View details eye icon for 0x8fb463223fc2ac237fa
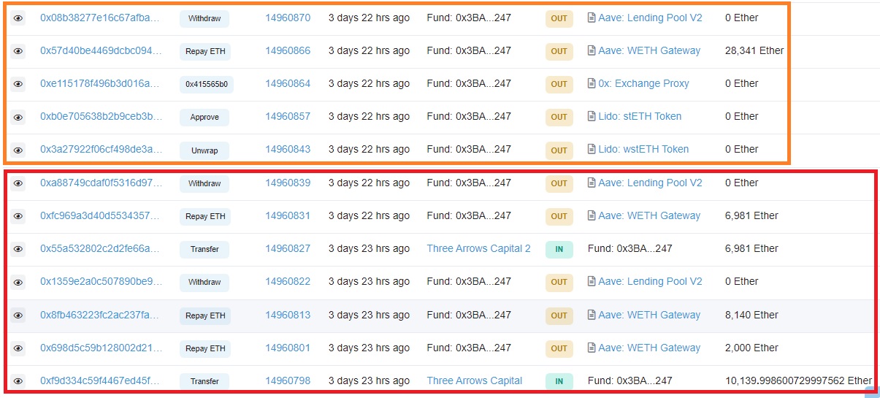The height and width of the screenshot is (398, 880). [18, 315]
